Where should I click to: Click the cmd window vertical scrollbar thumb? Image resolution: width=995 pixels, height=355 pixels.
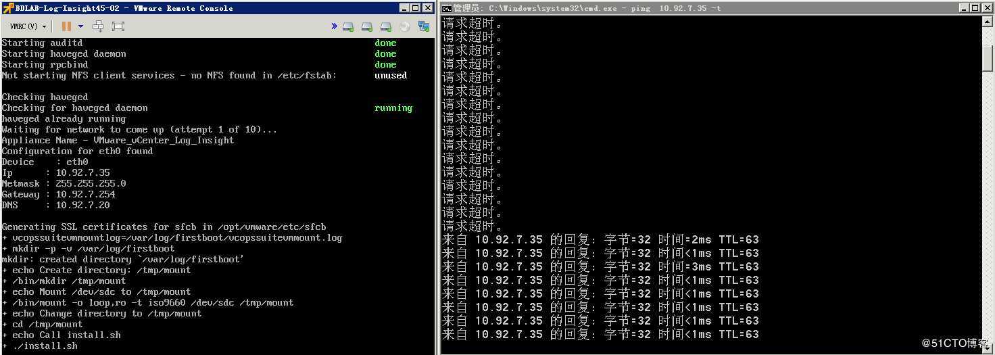click(x=988, y=59)
